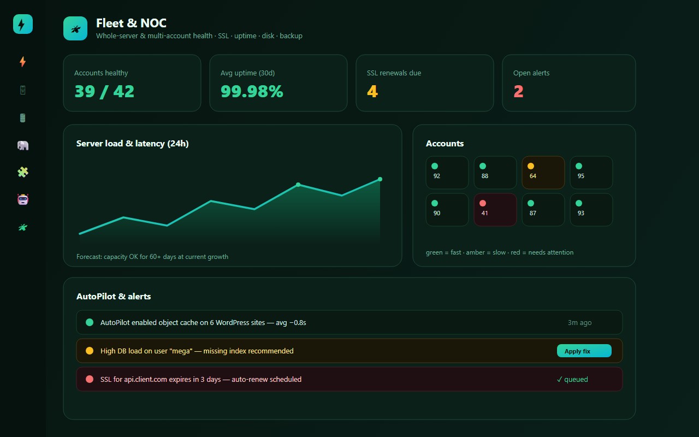Click the 'Server load & latency (24h)' title

click(133, 144)
